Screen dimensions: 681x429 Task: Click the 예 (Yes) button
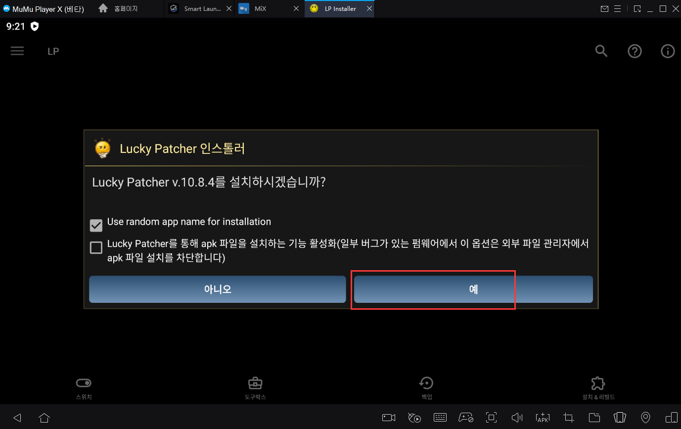point(473,289)
